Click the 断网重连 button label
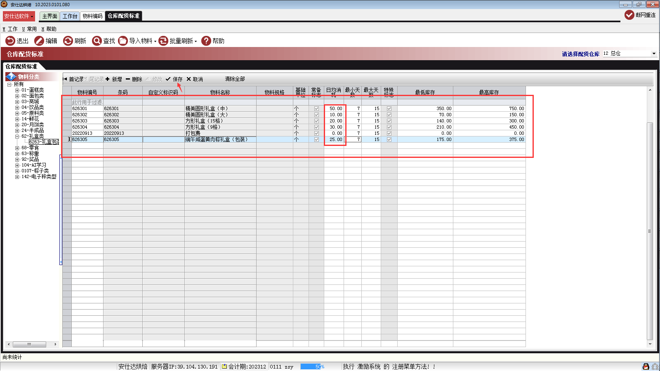The image size is (660, 371). click(x=646, y=15)
